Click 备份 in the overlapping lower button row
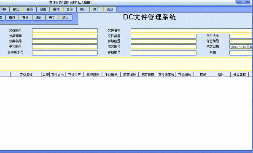The height and width of the screenshot is (153, 253). point(25,17)
